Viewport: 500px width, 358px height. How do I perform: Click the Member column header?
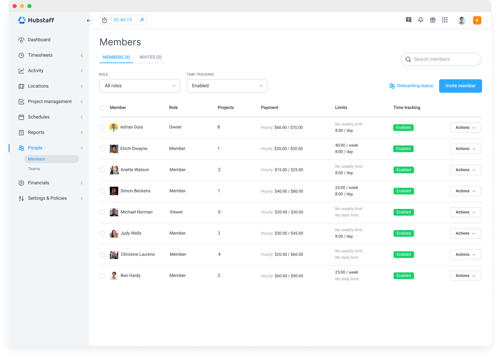click(118, 108)
